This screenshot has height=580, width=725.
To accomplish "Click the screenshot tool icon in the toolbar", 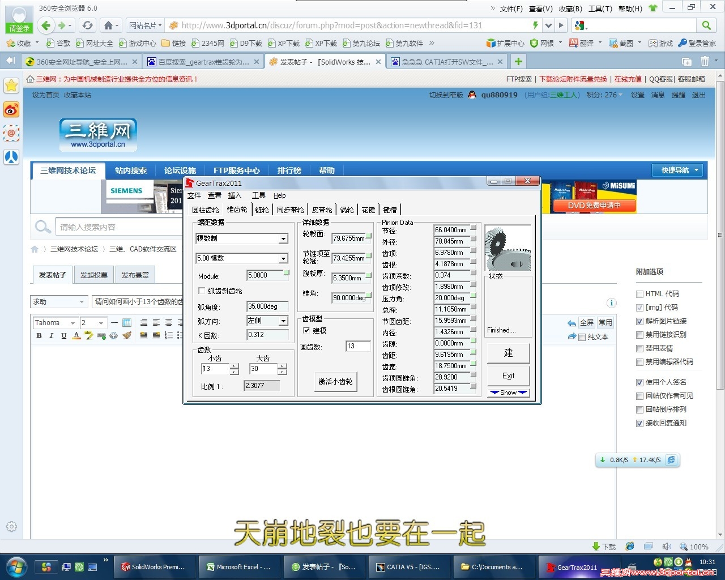I will 613,43.
